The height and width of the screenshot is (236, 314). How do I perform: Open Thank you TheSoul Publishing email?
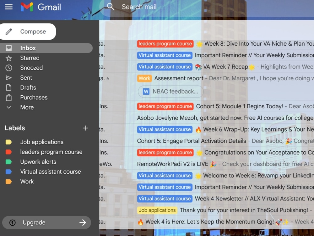(207, 210)
